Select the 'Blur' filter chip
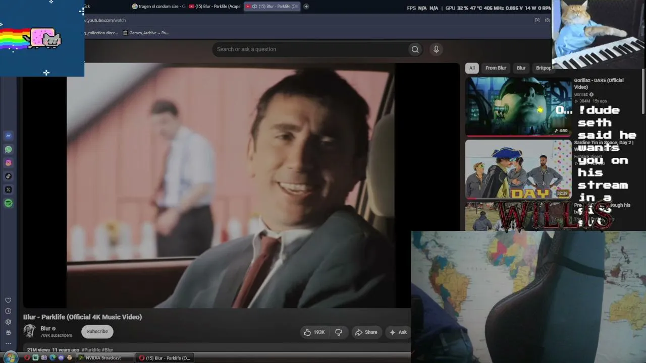Screen dimensions: 646x363 click(521, 68)
